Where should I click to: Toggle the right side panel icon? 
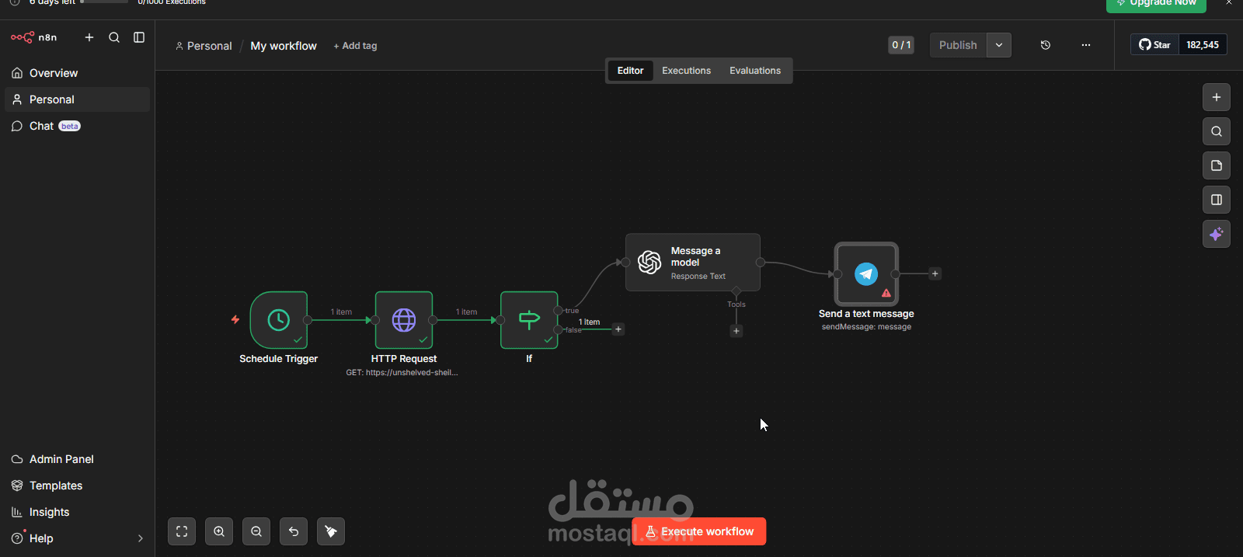1217,200
